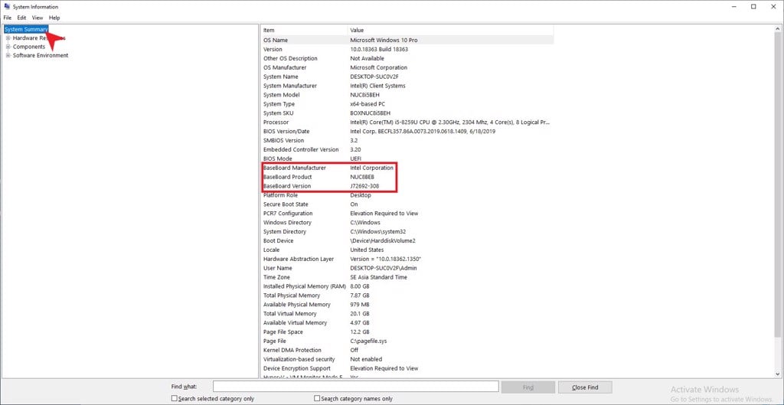
Task: Select the System Manufacturer row
Action: (x=407, y=86)
